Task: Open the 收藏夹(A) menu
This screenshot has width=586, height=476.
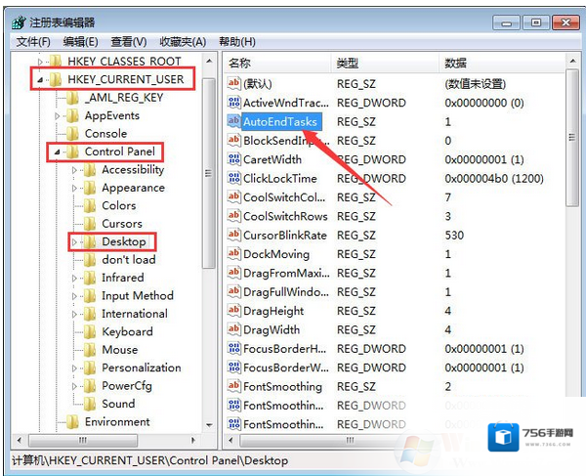Action: click(182, 42)
